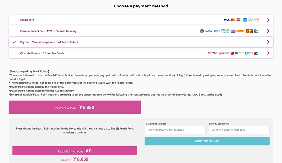Click the American Express logo
Screen dimensions: 282x163
click(245, 20)
